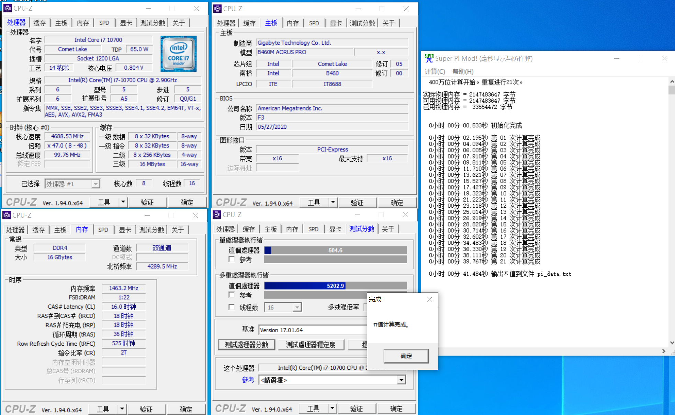Click the 核心速度 4688.53 MHz value
The width and height of the screenshot is (675, 415).
(67, 136)
